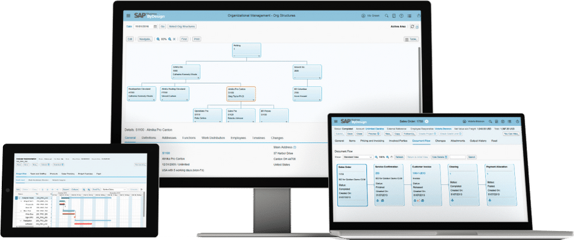Click the zoom in icon in the tablet Gantt toolbar
This screenshot has height=240, width=574.
click(x=89, y=190)
